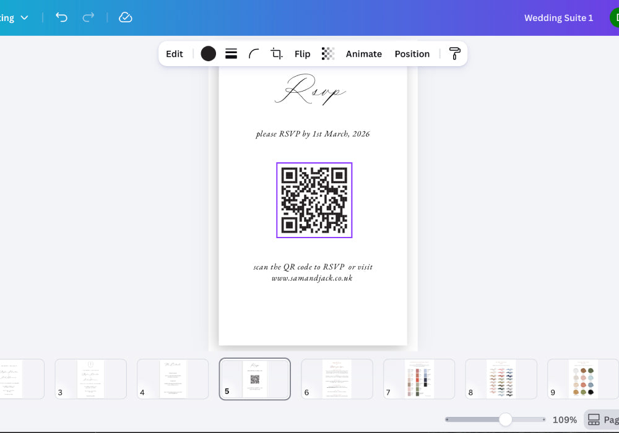Click the Wedding Suite 1 title
The image size is (619, 433).
558,18
